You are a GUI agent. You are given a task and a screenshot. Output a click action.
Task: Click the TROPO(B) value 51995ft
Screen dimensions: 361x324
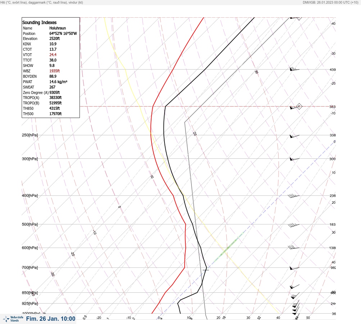pos(55,103)
